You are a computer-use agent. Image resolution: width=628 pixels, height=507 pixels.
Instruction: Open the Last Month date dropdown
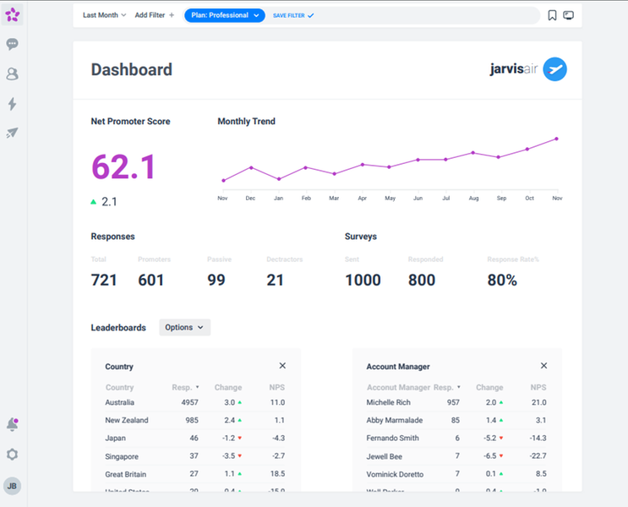click(x=105, y=15)
